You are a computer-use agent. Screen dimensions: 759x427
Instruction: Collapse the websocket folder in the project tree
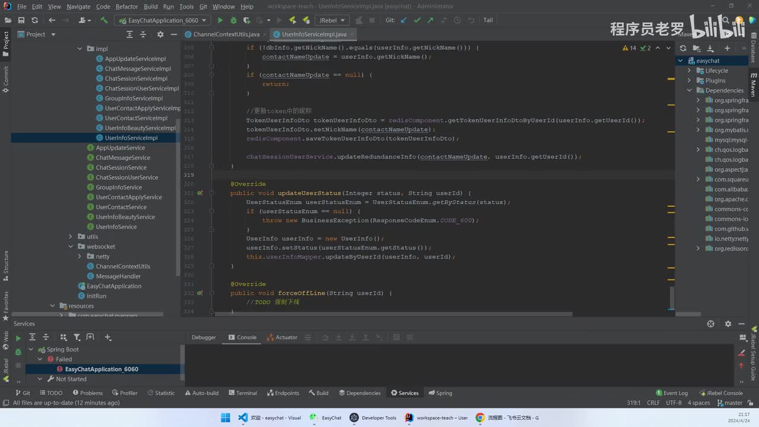point(71,247)
